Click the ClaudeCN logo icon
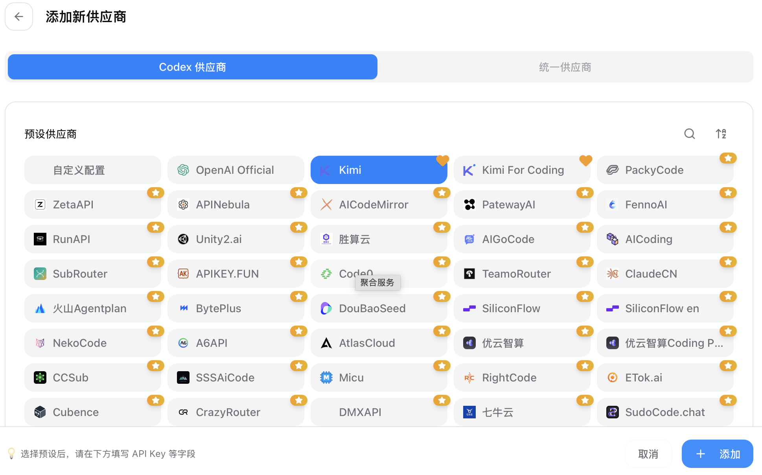 [x=613, y=274]
